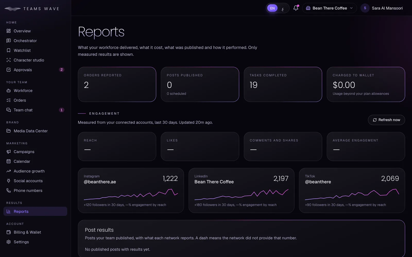
Task: Expand the Bean There Coffee workspace dropdown
Action: 329,8
